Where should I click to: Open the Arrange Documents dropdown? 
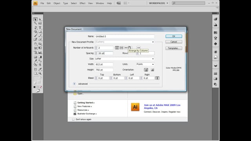126,3
